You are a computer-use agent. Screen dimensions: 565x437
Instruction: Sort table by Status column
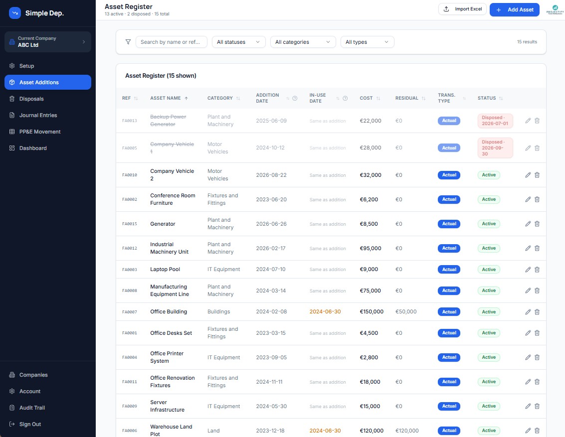490,98
